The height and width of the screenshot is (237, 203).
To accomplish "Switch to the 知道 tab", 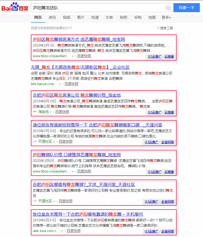I will [x=95, y=18].
